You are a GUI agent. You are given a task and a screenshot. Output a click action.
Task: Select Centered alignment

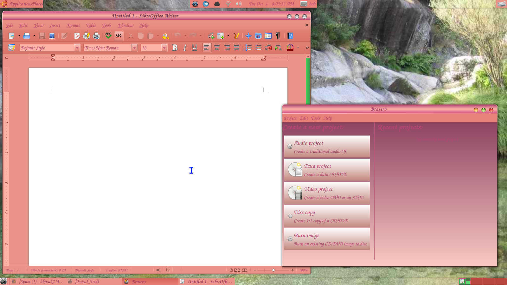click(217, 47)
